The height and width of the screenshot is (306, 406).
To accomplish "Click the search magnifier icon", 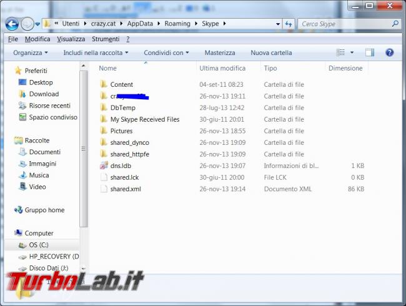I will click(x=395, y=24).
